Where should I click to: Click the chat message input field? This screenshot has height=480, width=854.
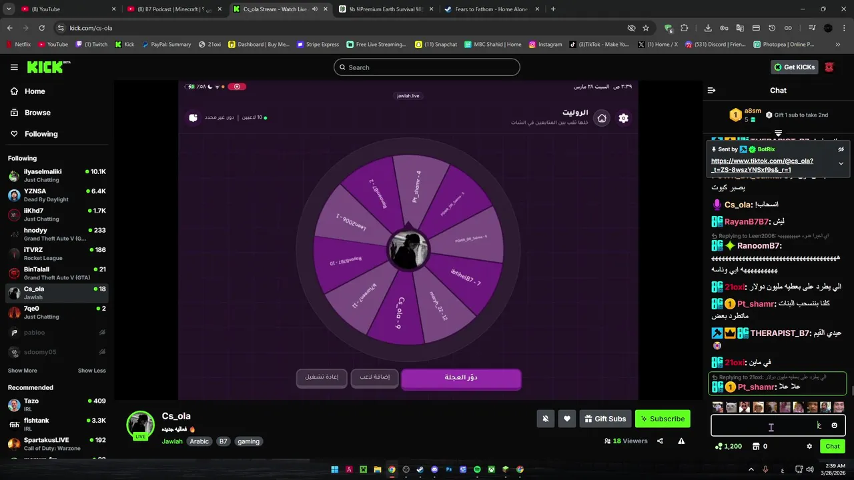click(x=778, y=425)
